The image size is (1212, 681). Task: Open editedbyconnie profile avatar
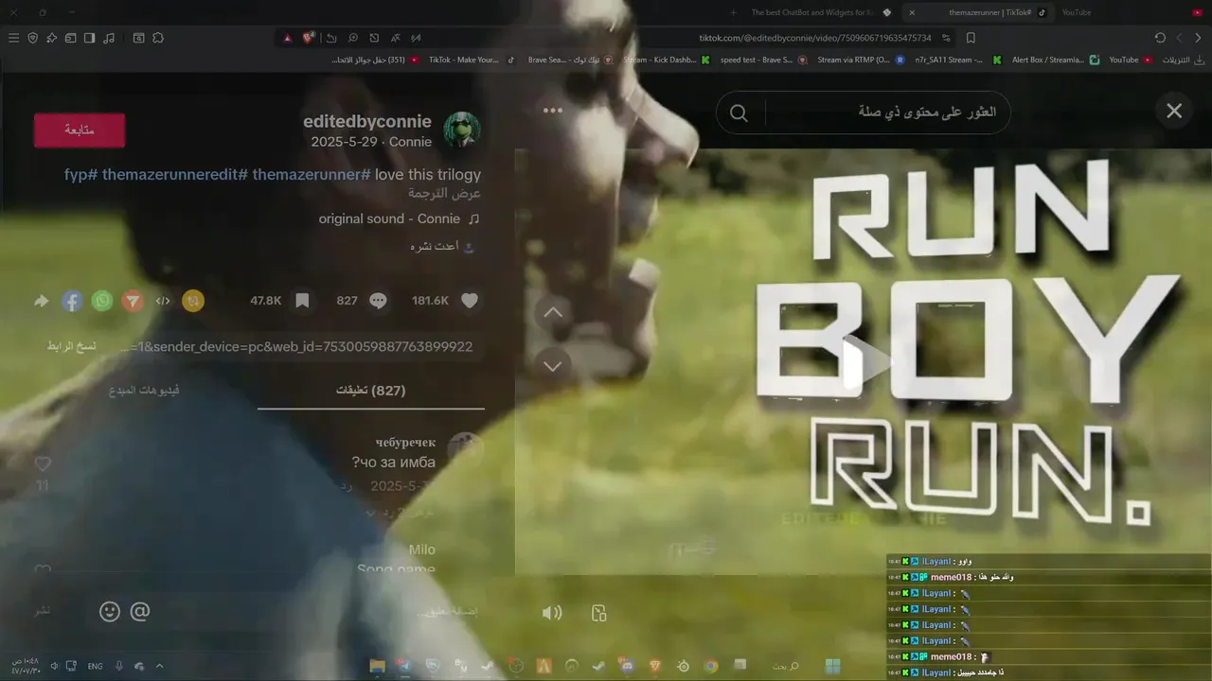coord(462,131)
